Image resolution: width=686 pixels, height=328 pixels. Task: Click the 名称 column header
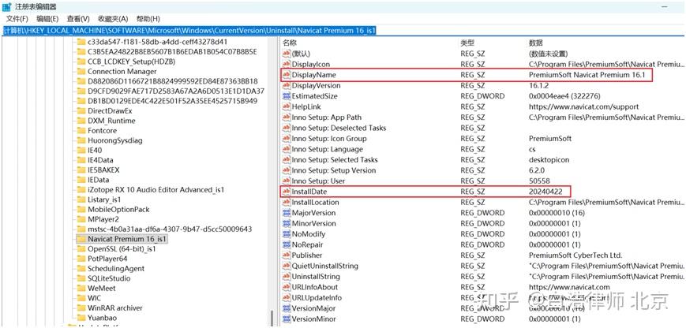(290, 43)
